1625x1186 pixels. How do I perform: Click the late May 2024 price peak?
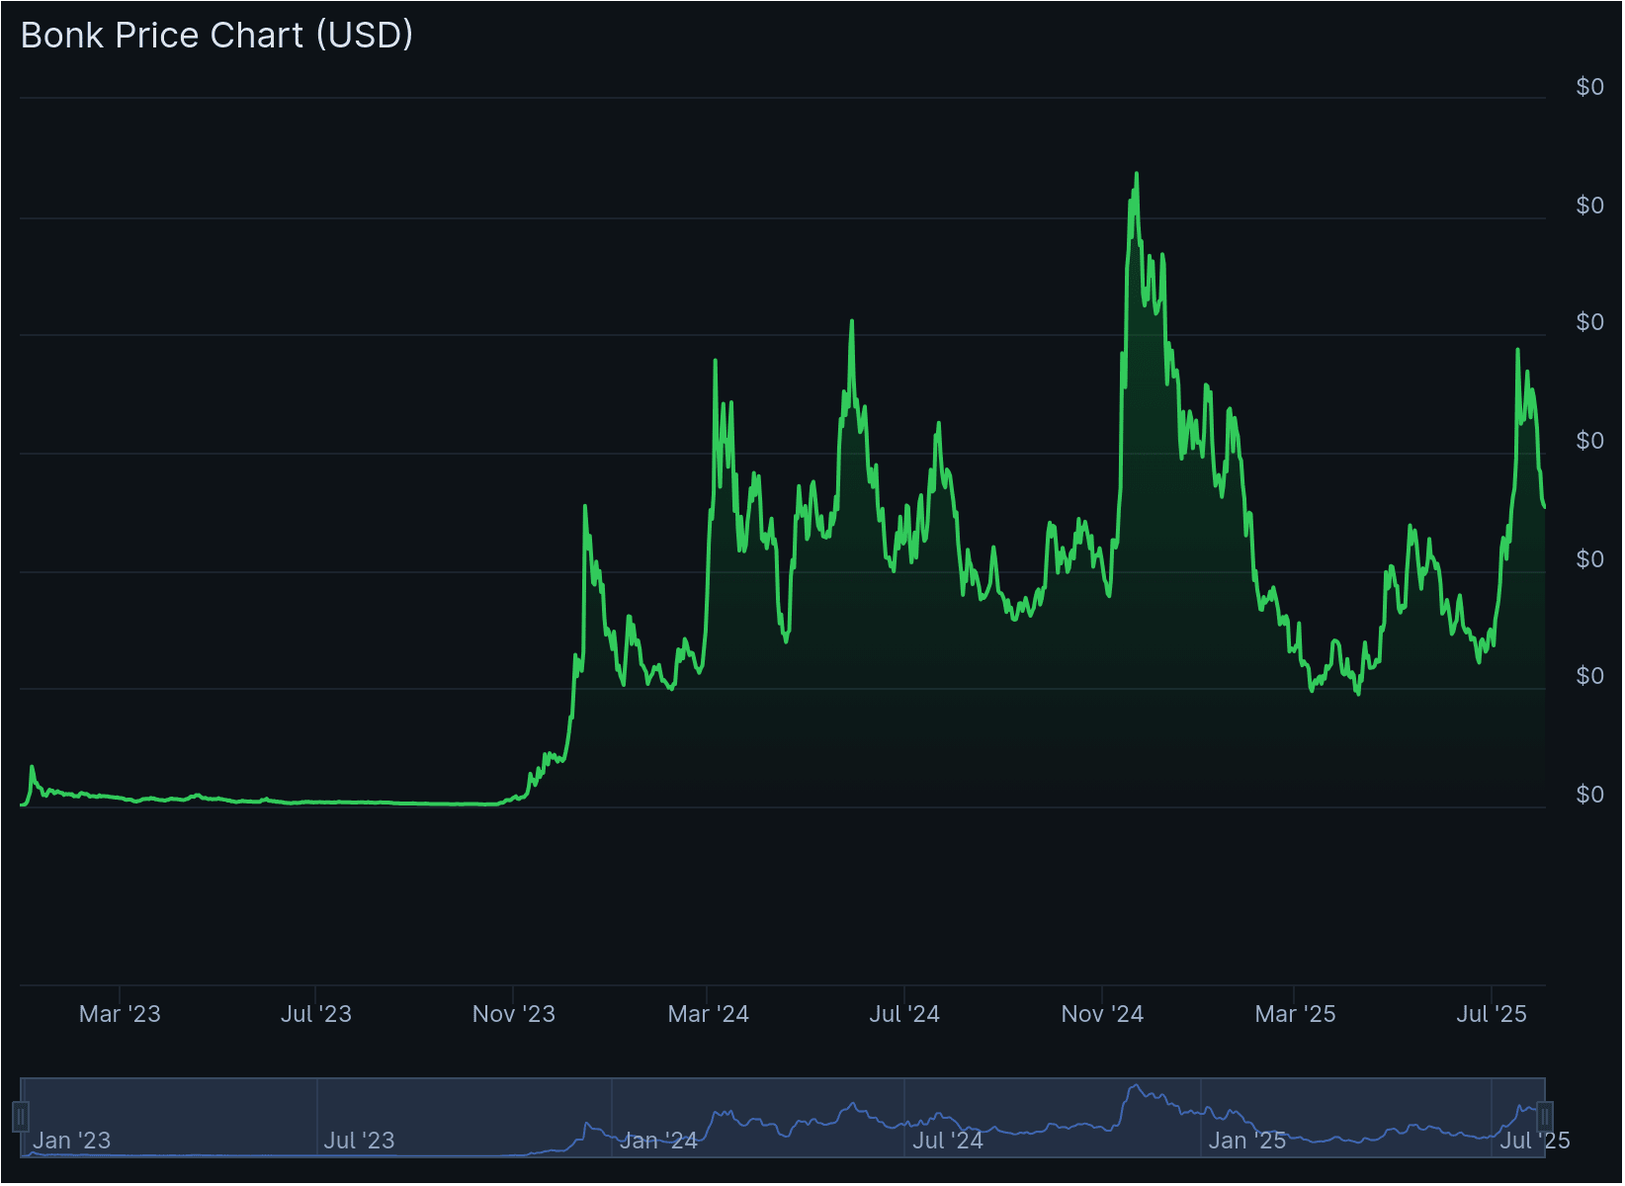(x=852, y=321)
